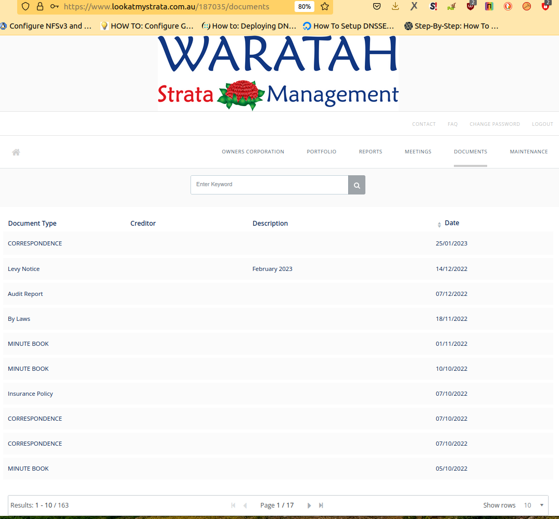This screenshot has height=519, width=559.
Task: Open the Owners Corporation menu
Action: [253, 152]
